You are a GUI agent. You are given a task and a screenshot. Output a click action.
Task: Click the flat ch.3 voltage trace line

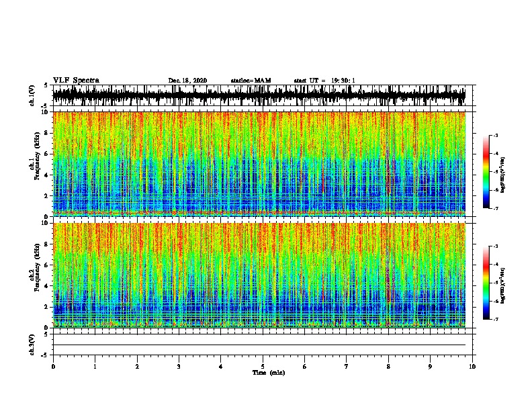(259, 345)
